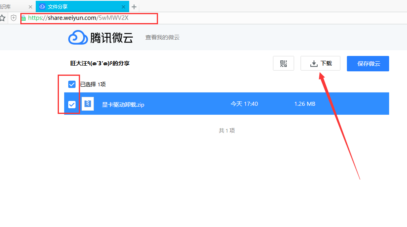Click the shield security icon
The height and width of the screenshot is (227, 407).
pos(14,18)
